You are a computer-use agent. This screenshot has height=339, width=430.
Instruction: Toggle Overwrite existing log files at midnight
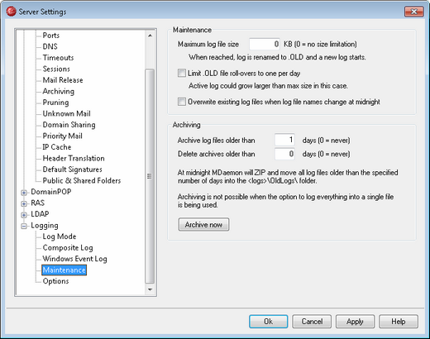pyautogui.click(x=182, y=102)
